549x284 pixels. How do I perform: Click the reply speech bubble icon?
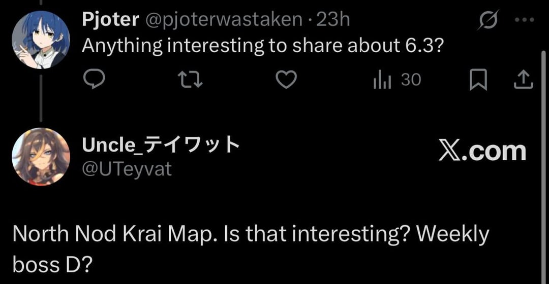point(94,80)
